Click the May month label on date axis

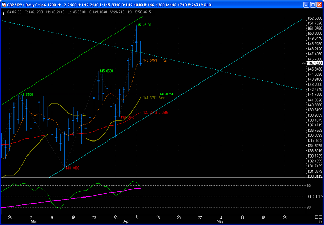coord(221,222)
